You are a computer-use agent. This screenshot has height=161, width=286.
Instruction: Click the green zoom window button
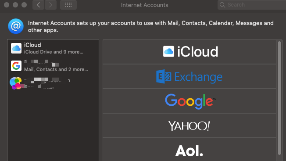point(24,5)
